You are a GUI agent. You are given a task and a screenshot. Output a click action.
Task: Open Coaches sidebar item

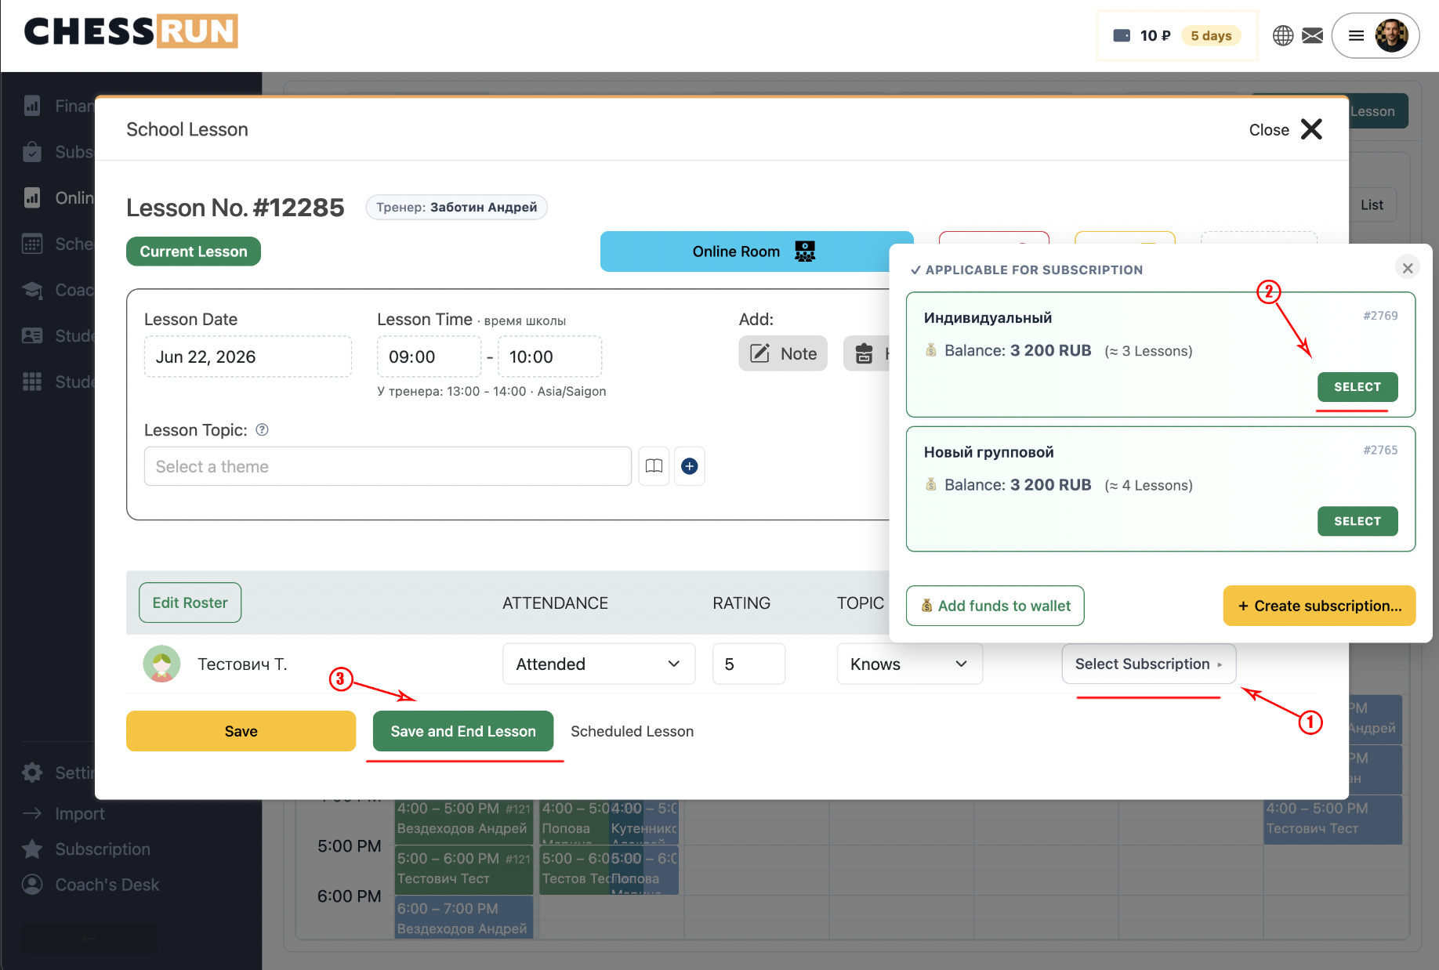59,290
